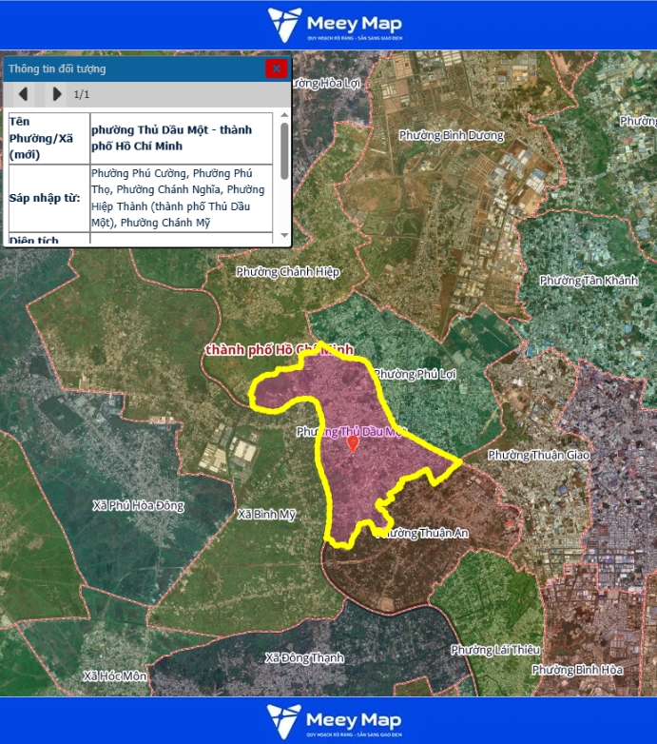Image resolution: width=657 pixels, height=744 pixels.
Task: Click the Phường Phú Lợi map label
Action: click(x=415, y=374)
